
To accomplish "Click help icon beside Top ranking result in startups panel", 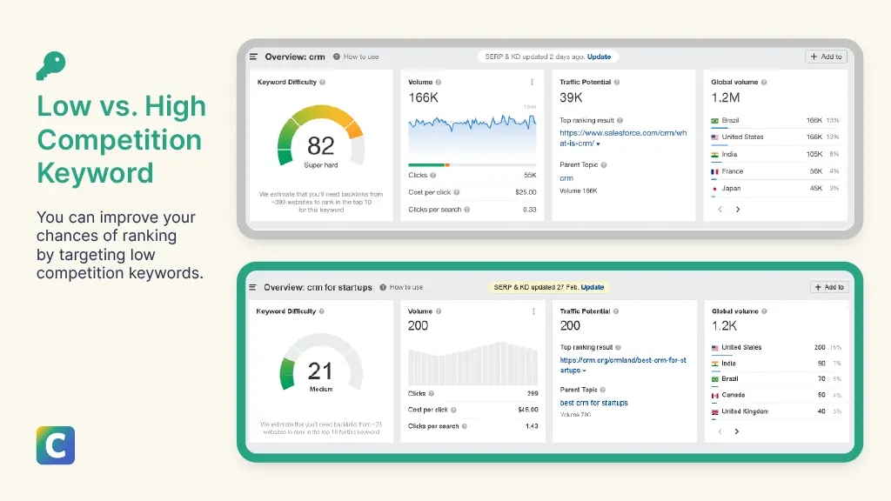I will [619, 348].
